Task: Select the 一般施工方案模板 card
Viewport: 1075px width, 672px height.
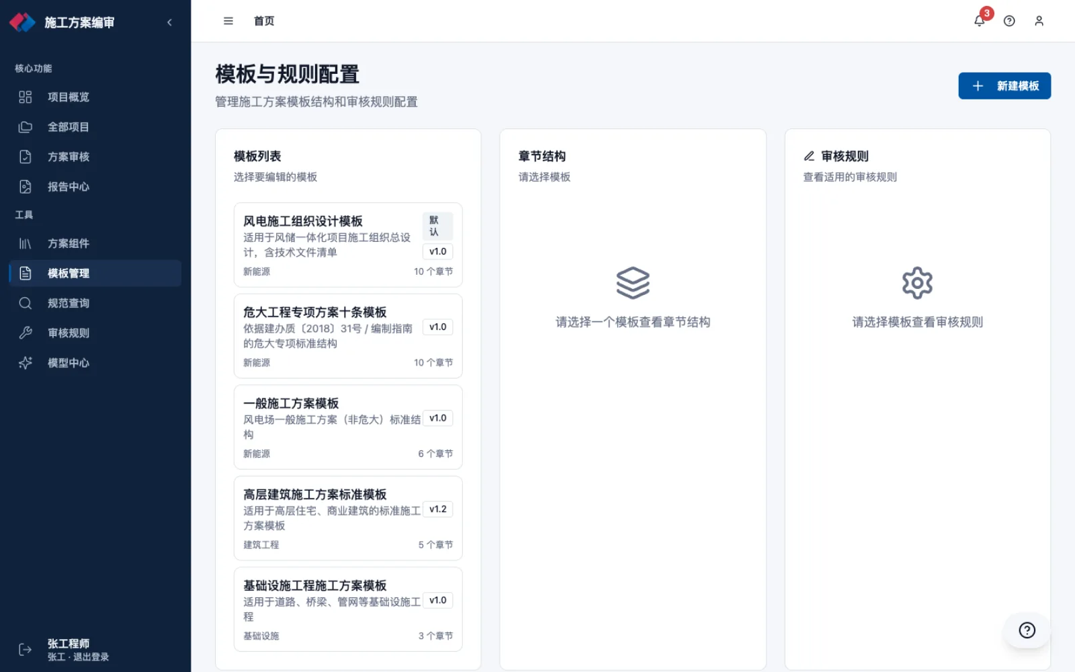Action: click(348, 427)
